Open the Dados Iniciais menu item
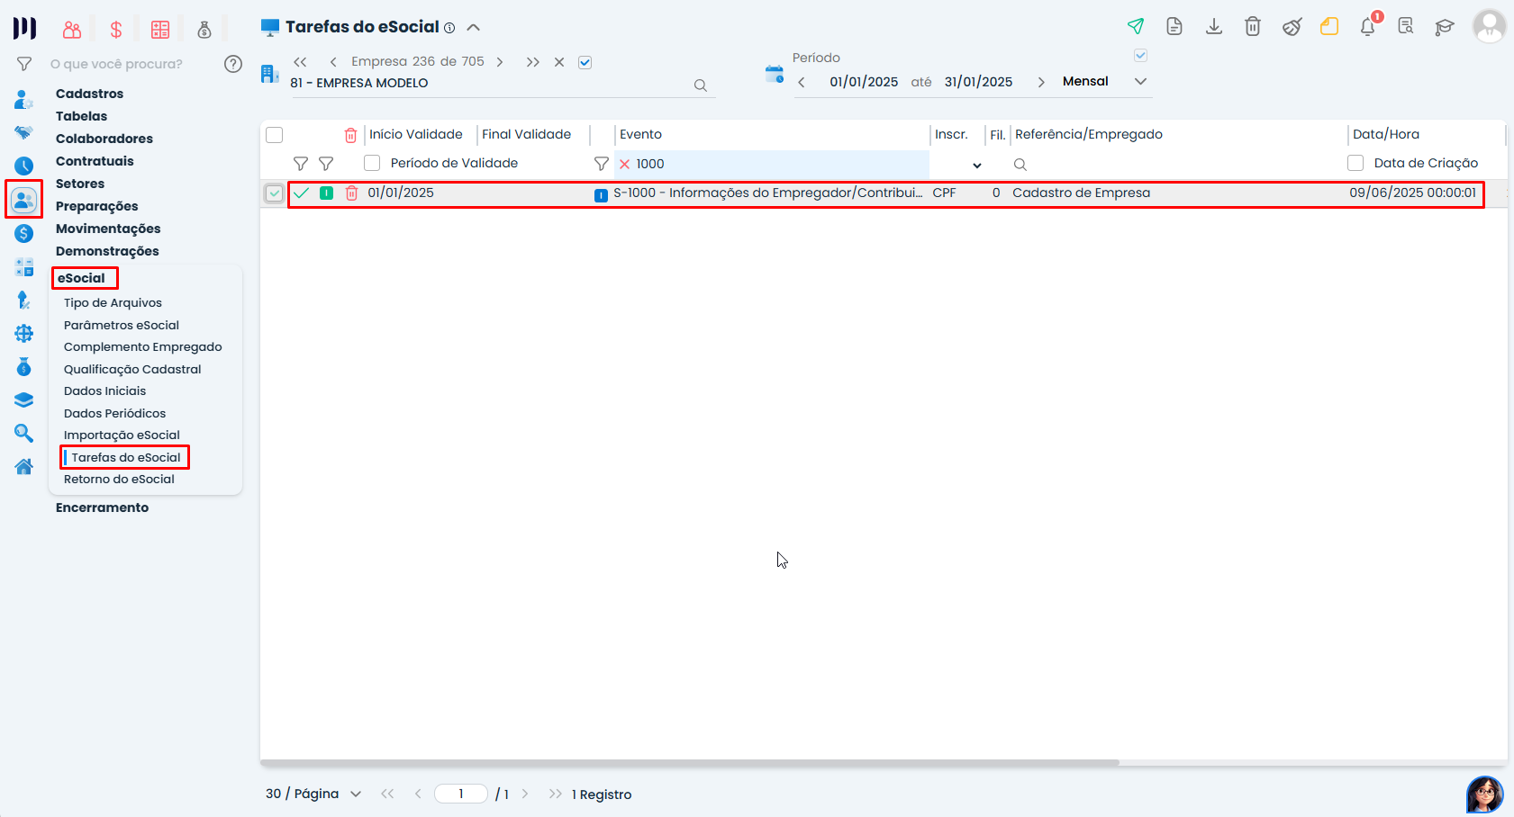Screen dimensions: 1514x817 [104, 391]
